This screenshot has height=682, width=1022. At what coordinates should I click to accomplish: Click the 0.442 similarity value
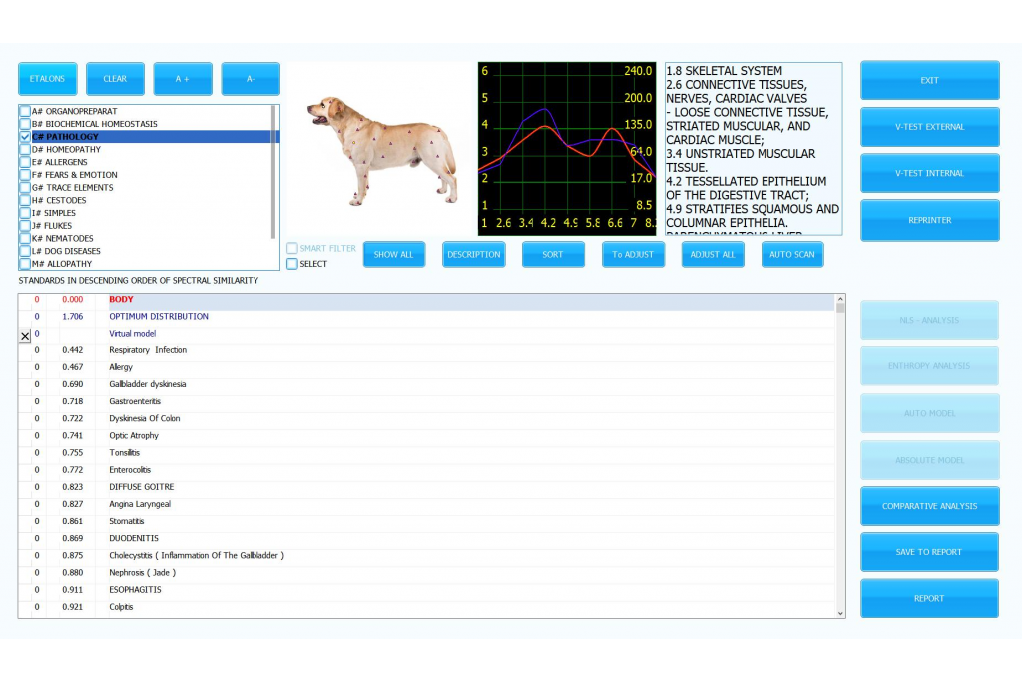pos(72,350)
